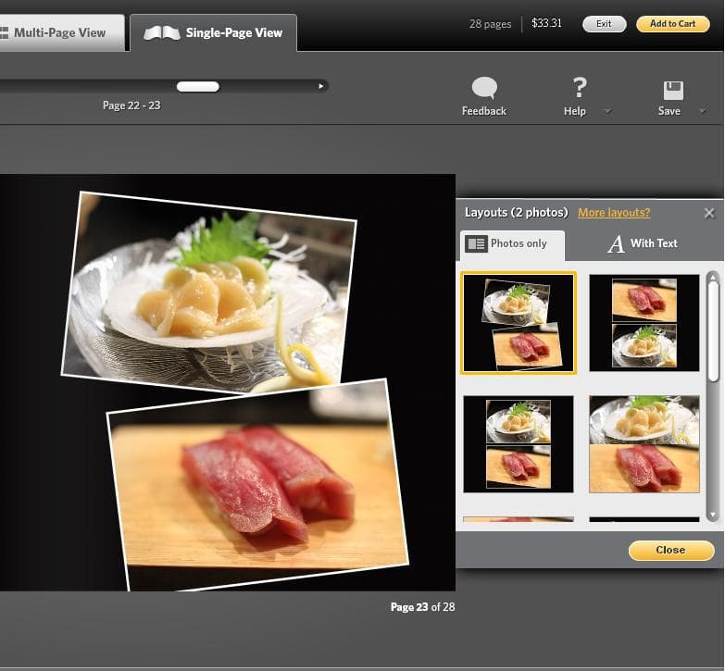
Task: Click the More layouts? link
Action: tap(614, 213)
